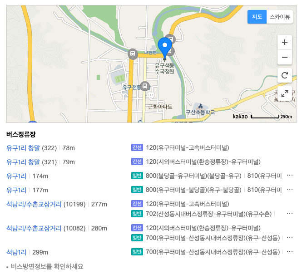Zoom out with the minus button
Screen dimensions: 302x274
[285, 57]
